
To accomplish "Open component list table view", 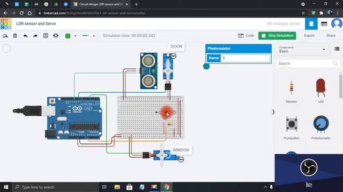I will pyautogui.click(x=324, y=24).
